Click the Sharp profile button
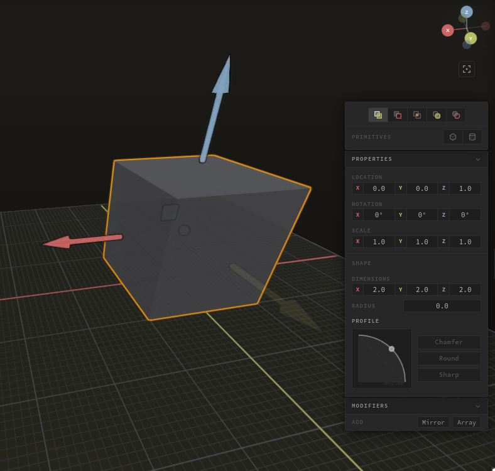The image size is (495, 471). tap(449, 375)
